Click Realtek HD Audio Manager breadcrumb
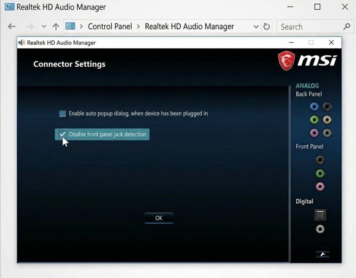The width and height of the screenshot is (356, 278). tap(189, 26)
